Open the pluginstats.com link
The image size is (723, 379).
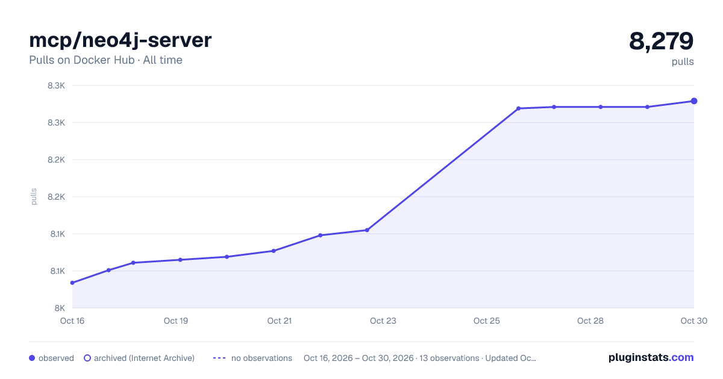coord(651,357)
